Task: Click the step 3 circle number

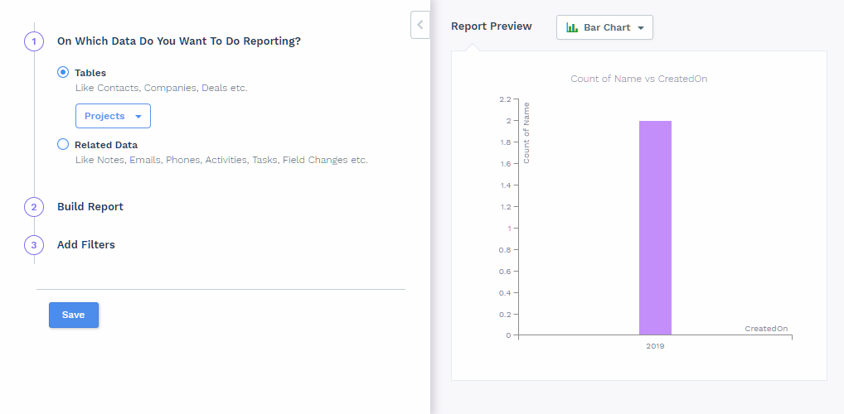Action: tap(34, 245)
